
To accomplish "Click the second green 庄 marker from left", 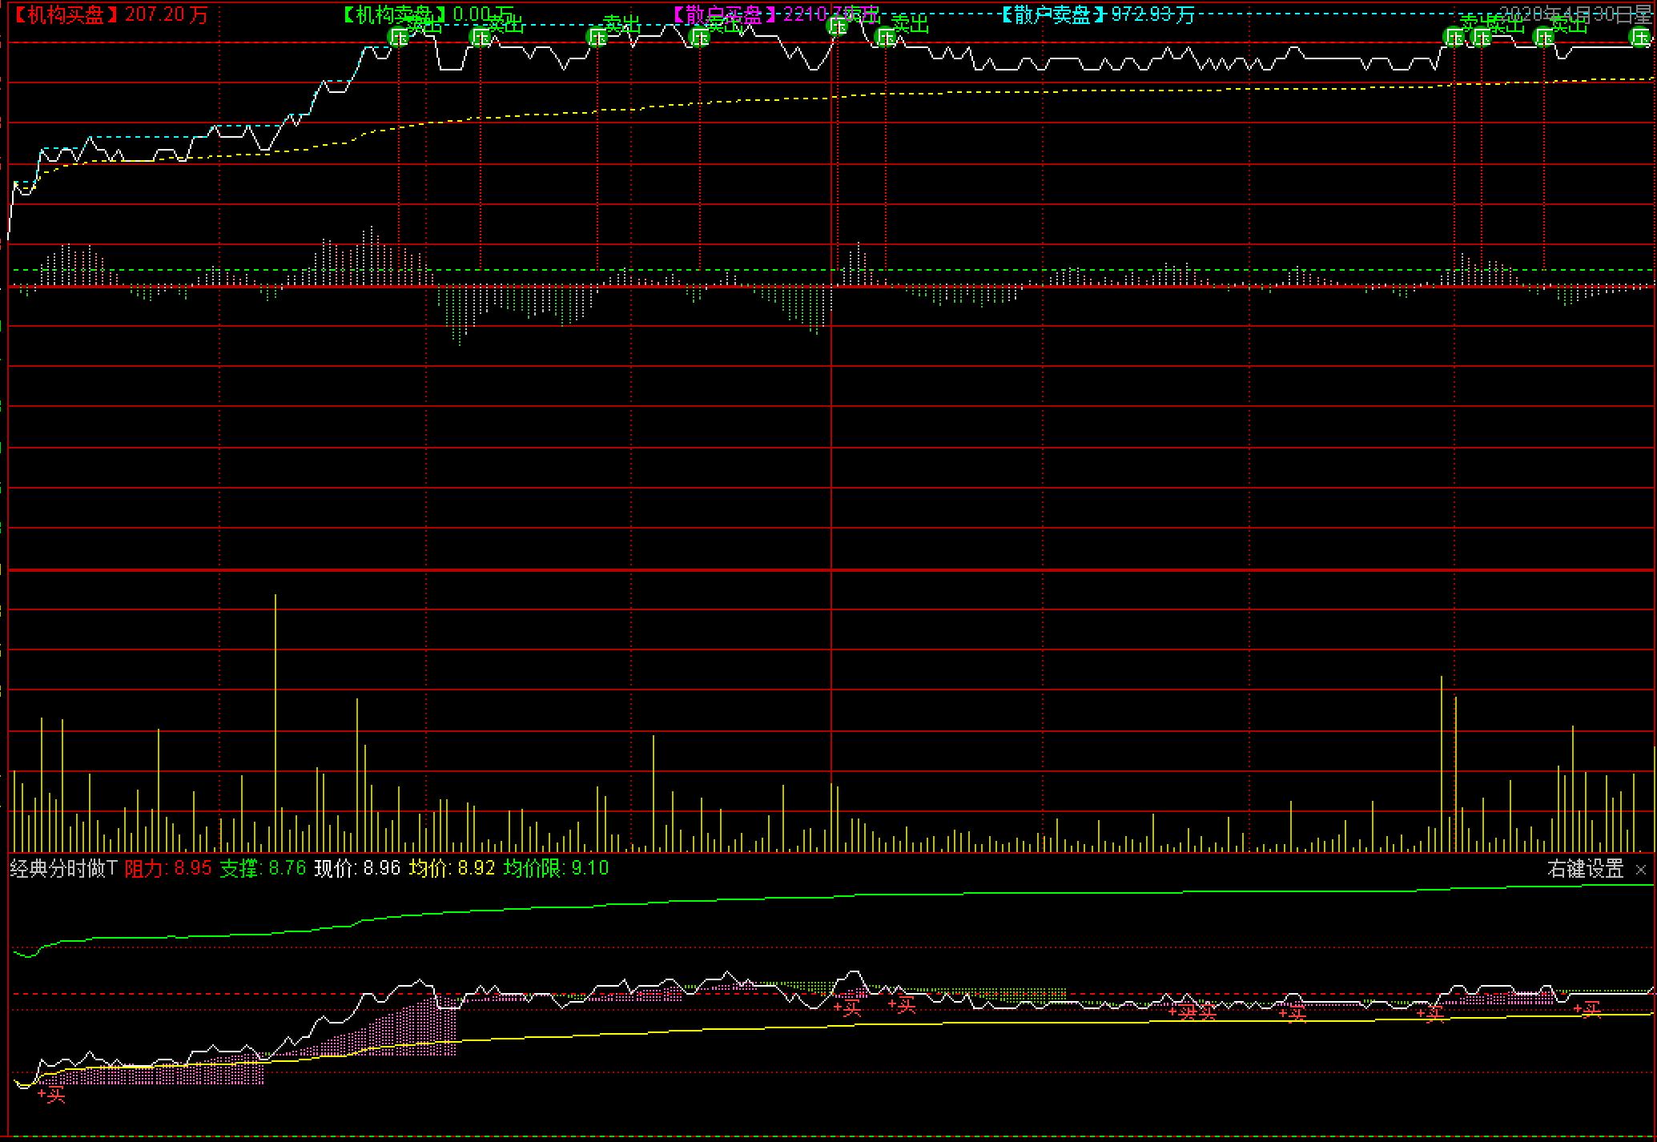I will click(x=480, y=37).
